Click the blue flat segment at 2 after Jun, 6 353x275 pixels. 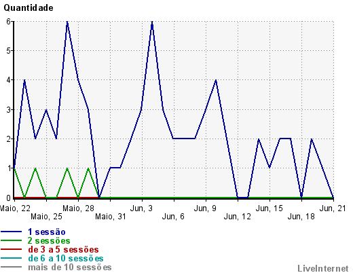[x=184, y=139]
